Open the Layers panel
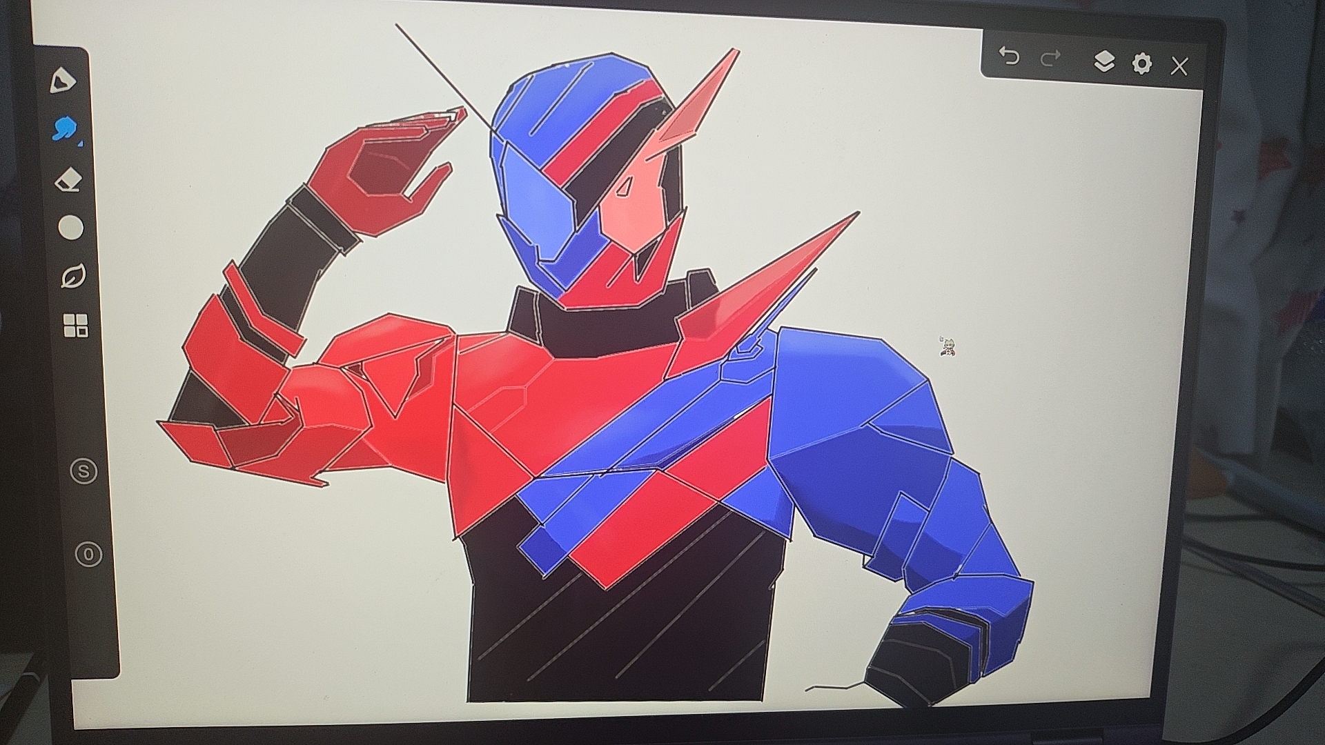This screenshot has width=1325, height=745. pyautogui.click(x=1104, y=61)
